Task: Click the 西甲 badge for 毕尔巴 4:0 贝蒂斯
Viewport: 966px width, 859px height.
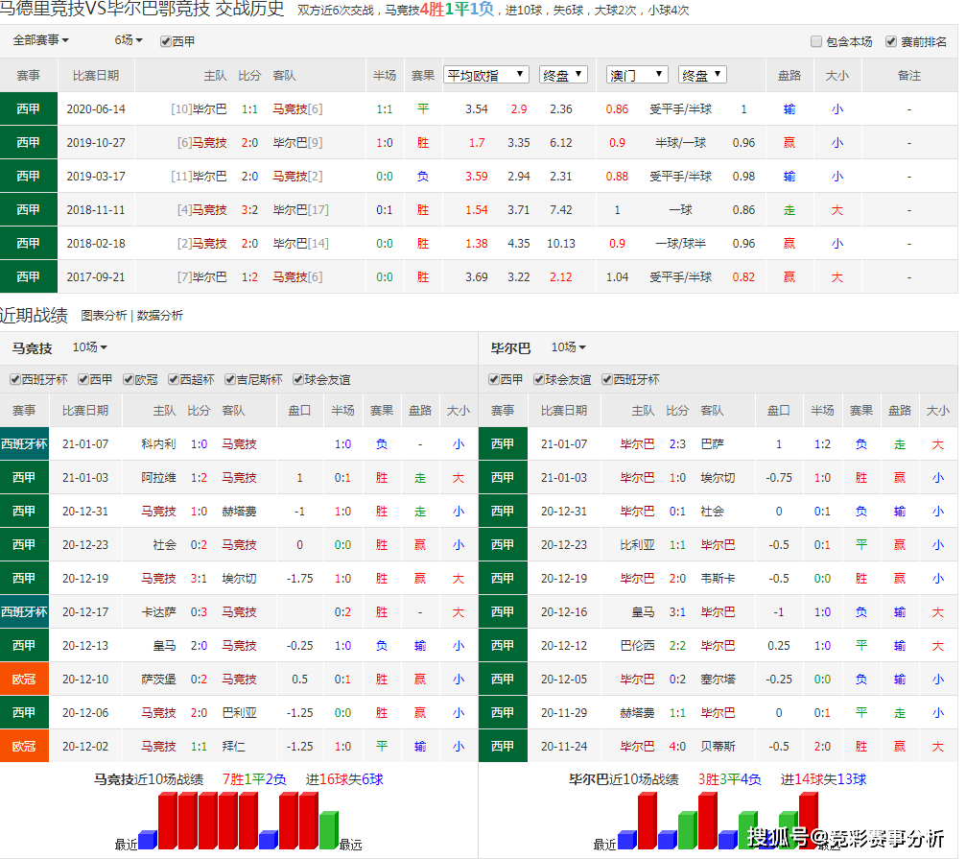Action: pyautogui.click(x=503, y=746)
